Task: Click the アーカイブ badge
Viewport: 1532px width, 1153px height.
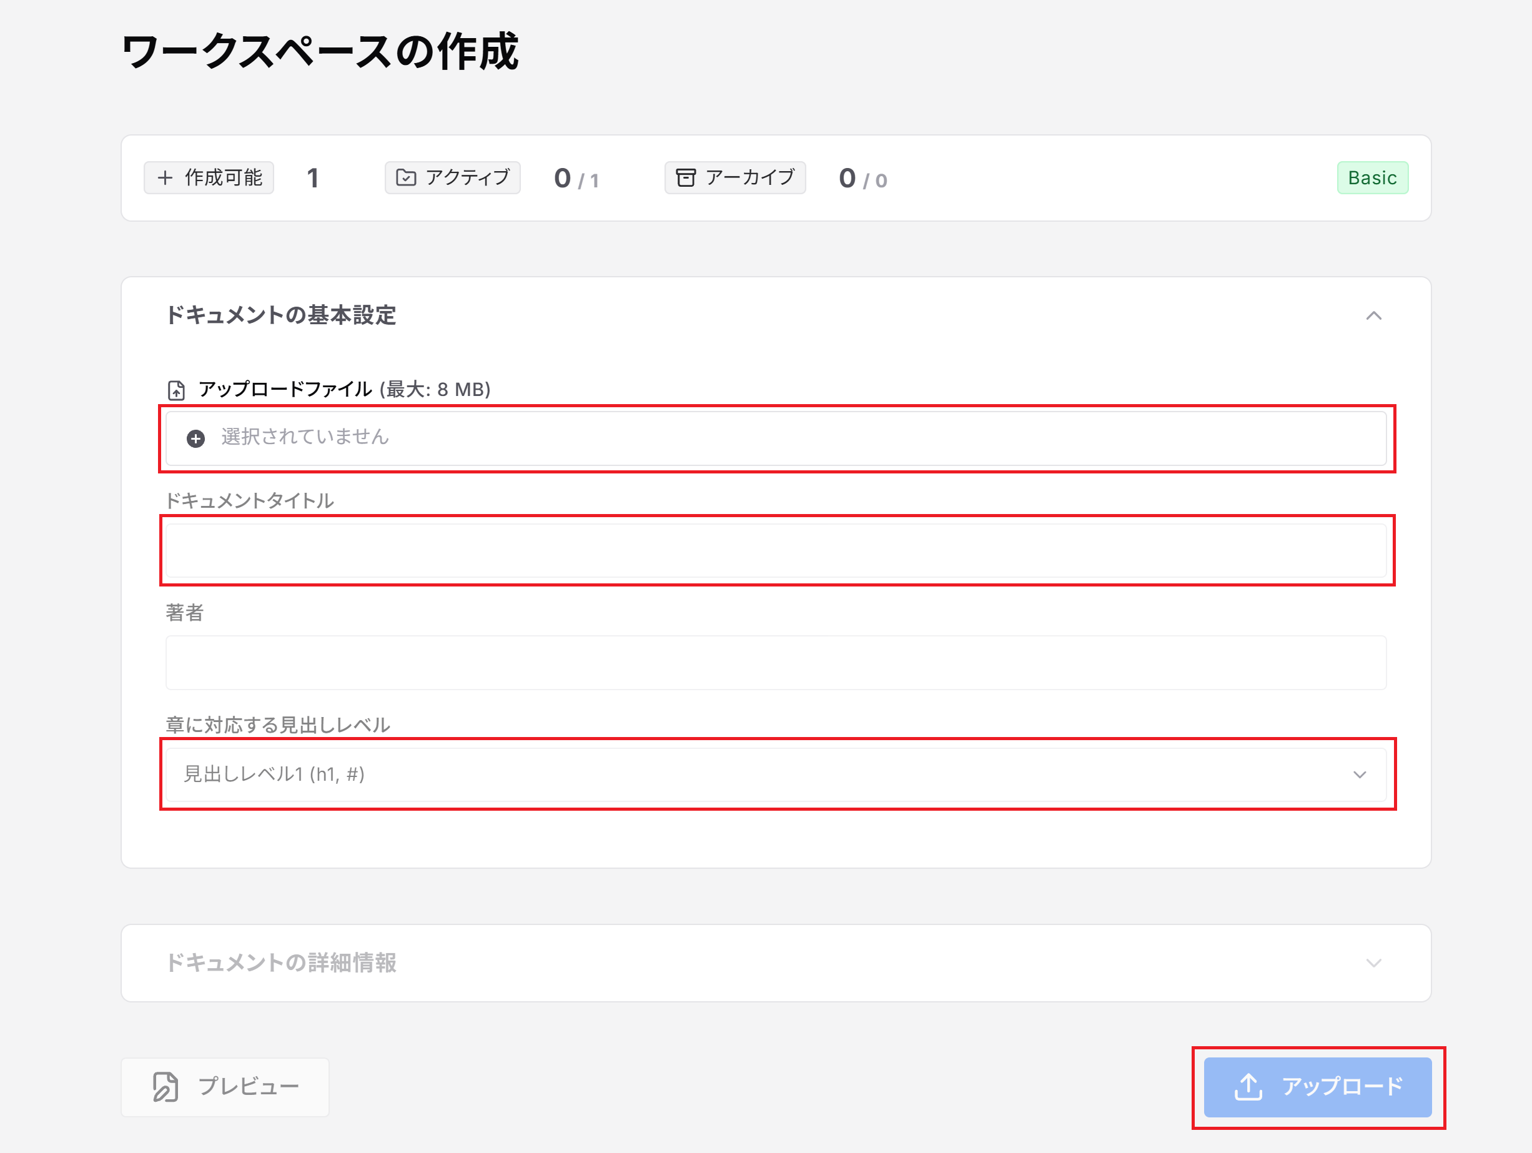Action: point(735,178)
